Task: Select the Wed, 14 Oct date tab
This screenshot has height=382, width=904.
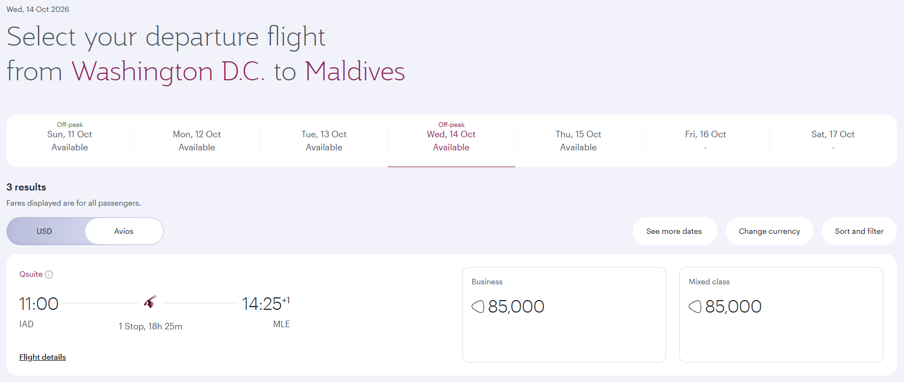Action: tap(451, 141)
